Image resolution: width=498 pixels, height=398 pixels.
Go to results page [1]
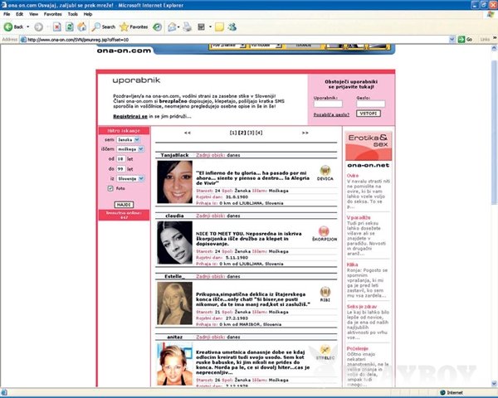(233, 133)
